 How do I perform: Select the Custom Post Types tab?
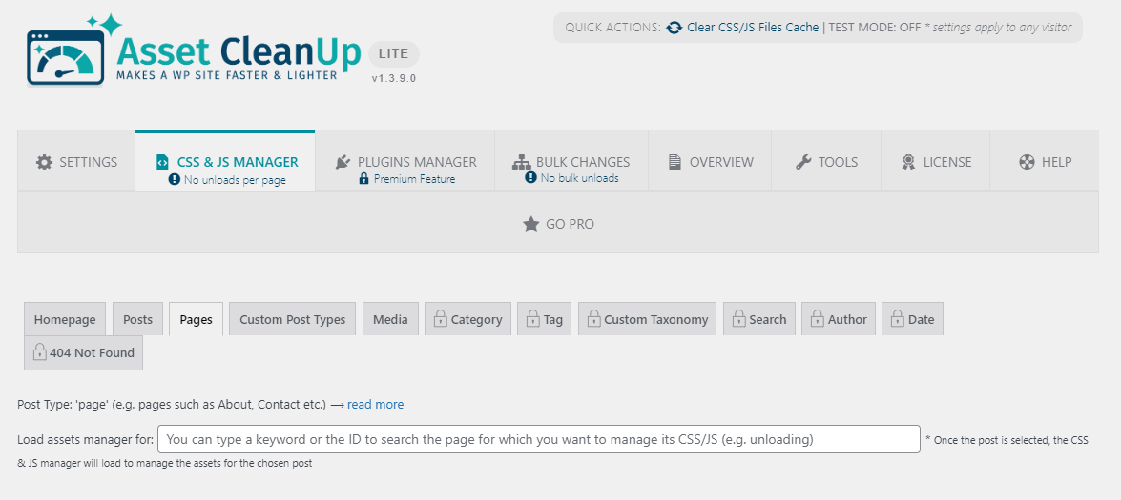pyautogui.click(x=292, y=319)
